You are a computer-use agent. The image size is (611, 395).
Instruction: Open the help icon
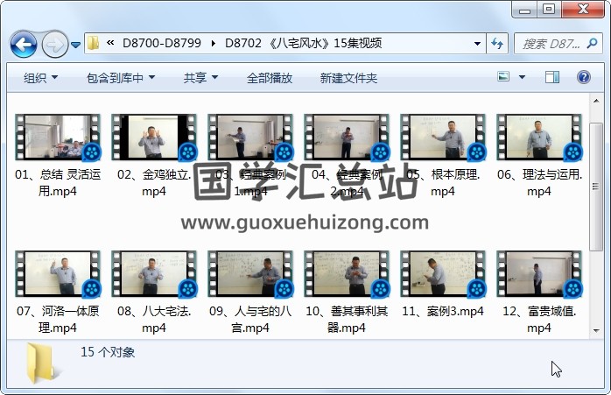583,77
